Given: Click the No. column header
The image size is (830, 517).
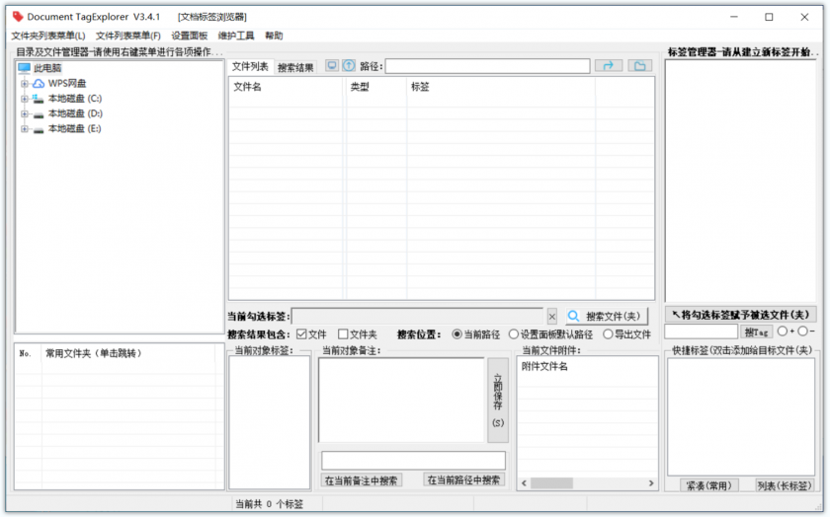Looking at the screenshot, I should pyautogui.click(x=28, y=353).
